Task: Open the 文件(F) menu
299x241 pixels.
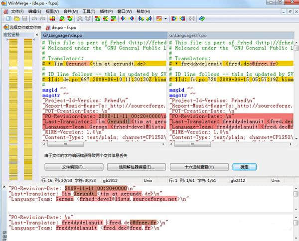Action: [17, 11]
